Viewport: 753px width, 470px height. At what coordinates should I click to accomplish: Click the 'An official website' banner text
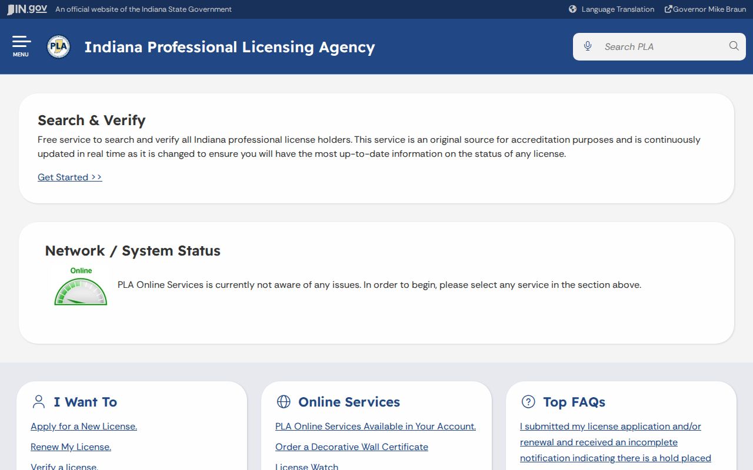coord(144,9)
